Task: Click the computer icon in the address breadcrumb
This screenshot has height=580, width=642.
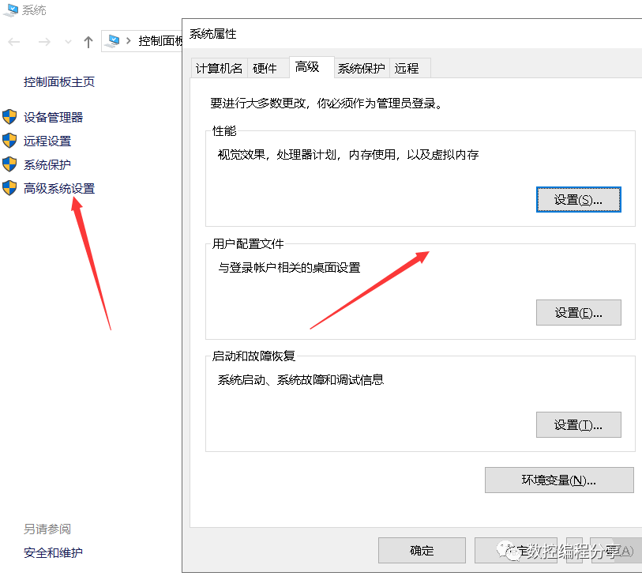Action: [113, 41]
